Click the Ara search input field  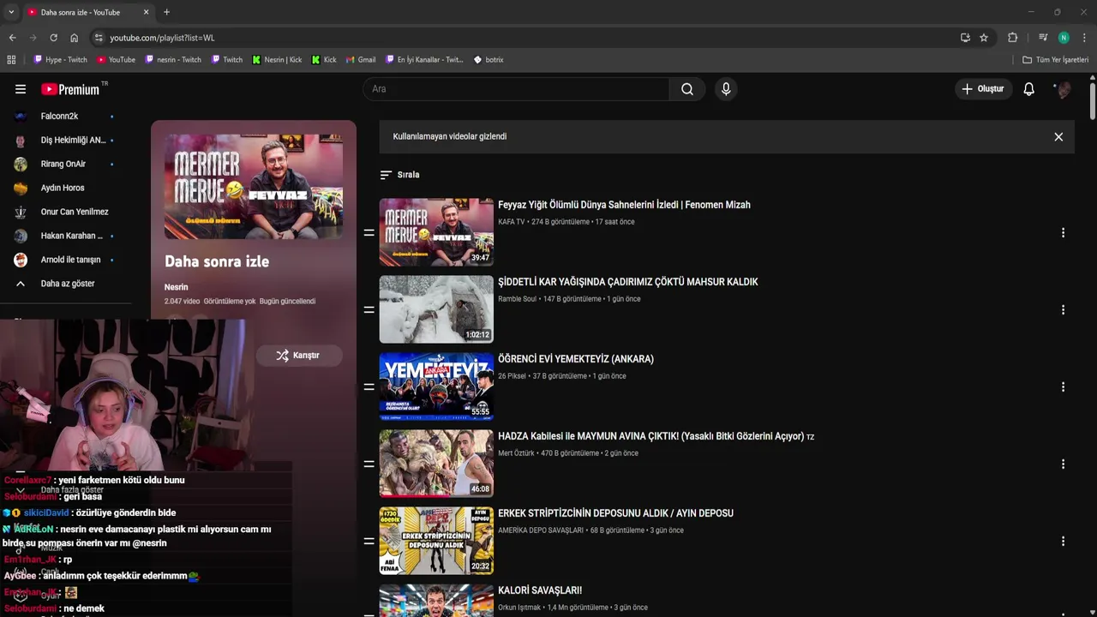[517, 89]
